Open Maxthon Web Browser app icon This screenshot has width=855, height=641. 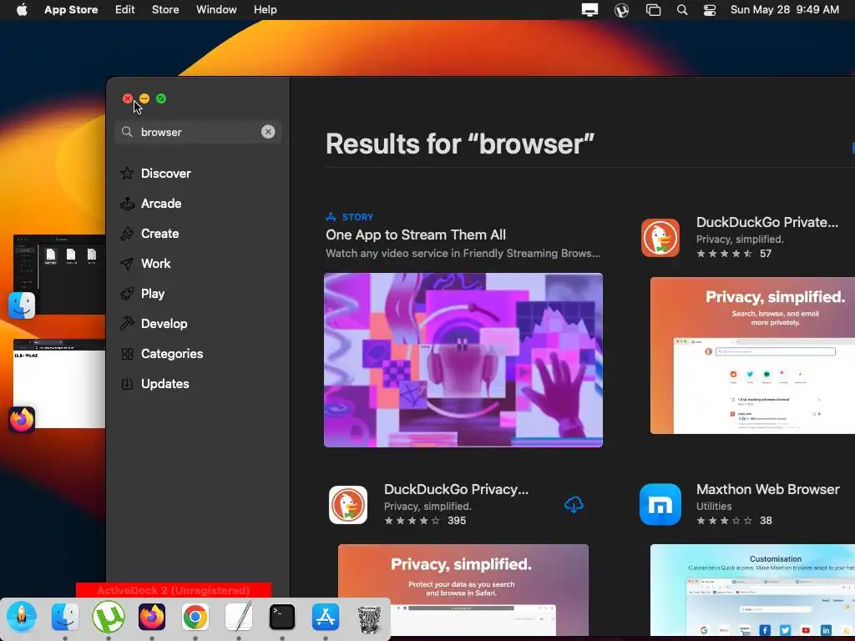660,505
